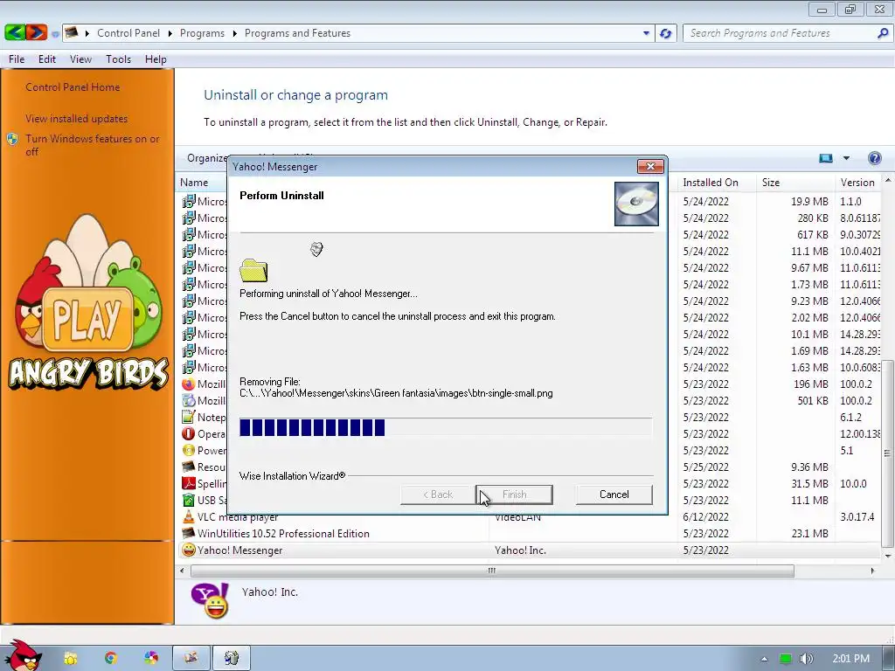This screenshot has height=671, width=895.
Task: Click the uninstall progress bar
Action: point(446,427)
